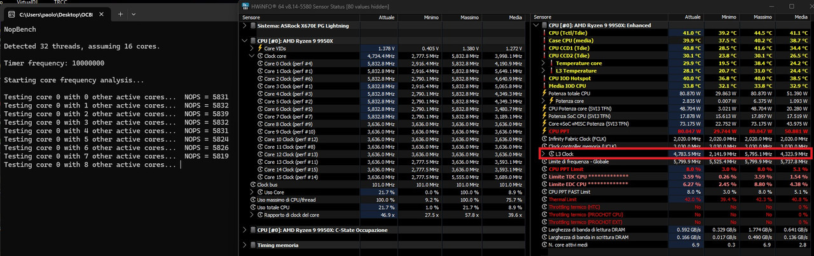814x256 pixels.
Task: Click the Core 6 Clock sensor icon
Action: [x=259, y=109]
